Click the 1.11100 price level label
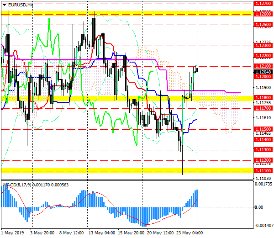The height and width of the screenshot is (238, 274). (x=263, y=170)
